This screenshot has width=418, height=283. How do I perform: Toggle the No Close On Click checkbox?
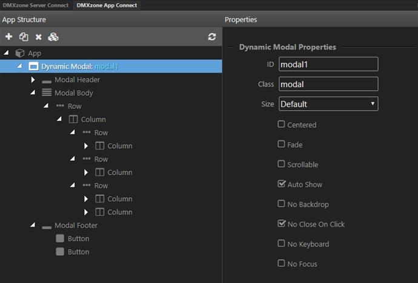[281, 223]
